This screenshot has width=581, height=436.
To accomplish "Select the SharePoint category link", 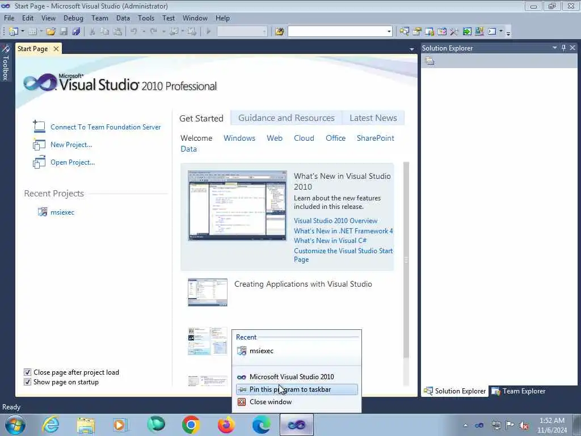I will point(376,138).
